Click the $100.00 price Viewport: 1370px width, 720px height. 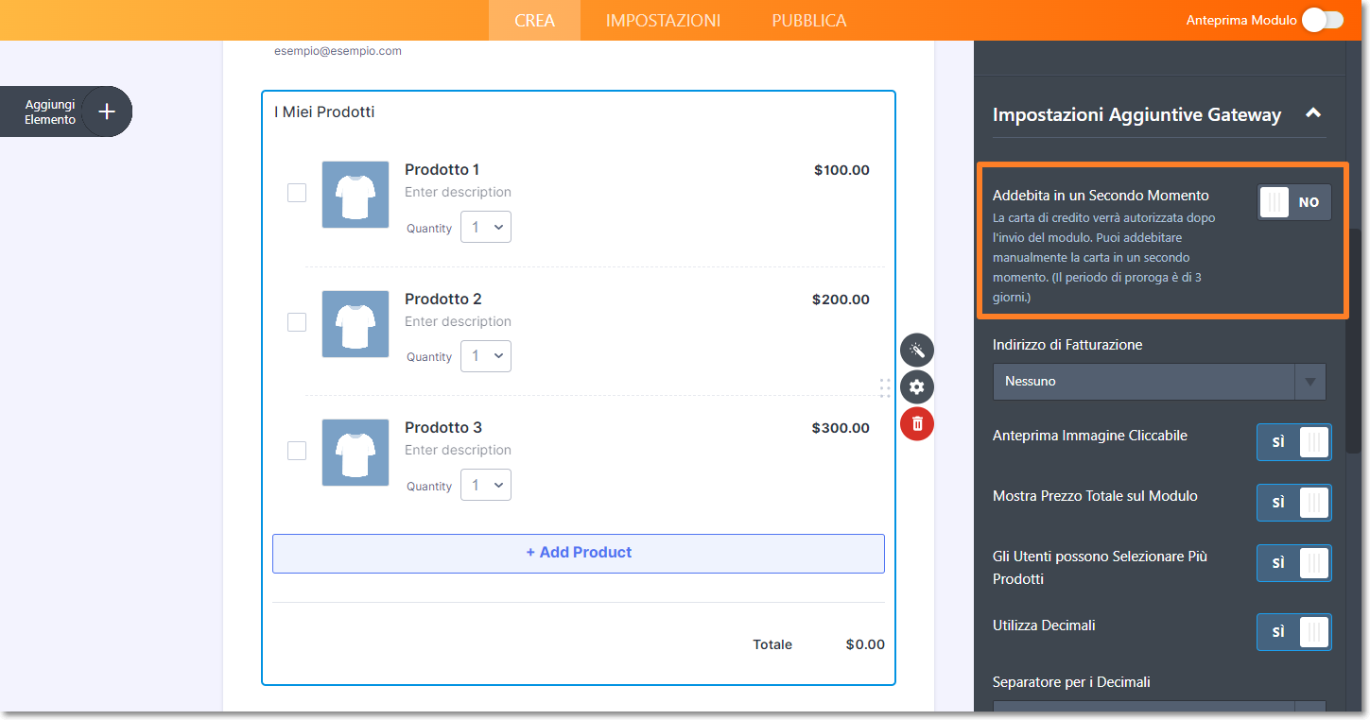(x=841, y=171)
